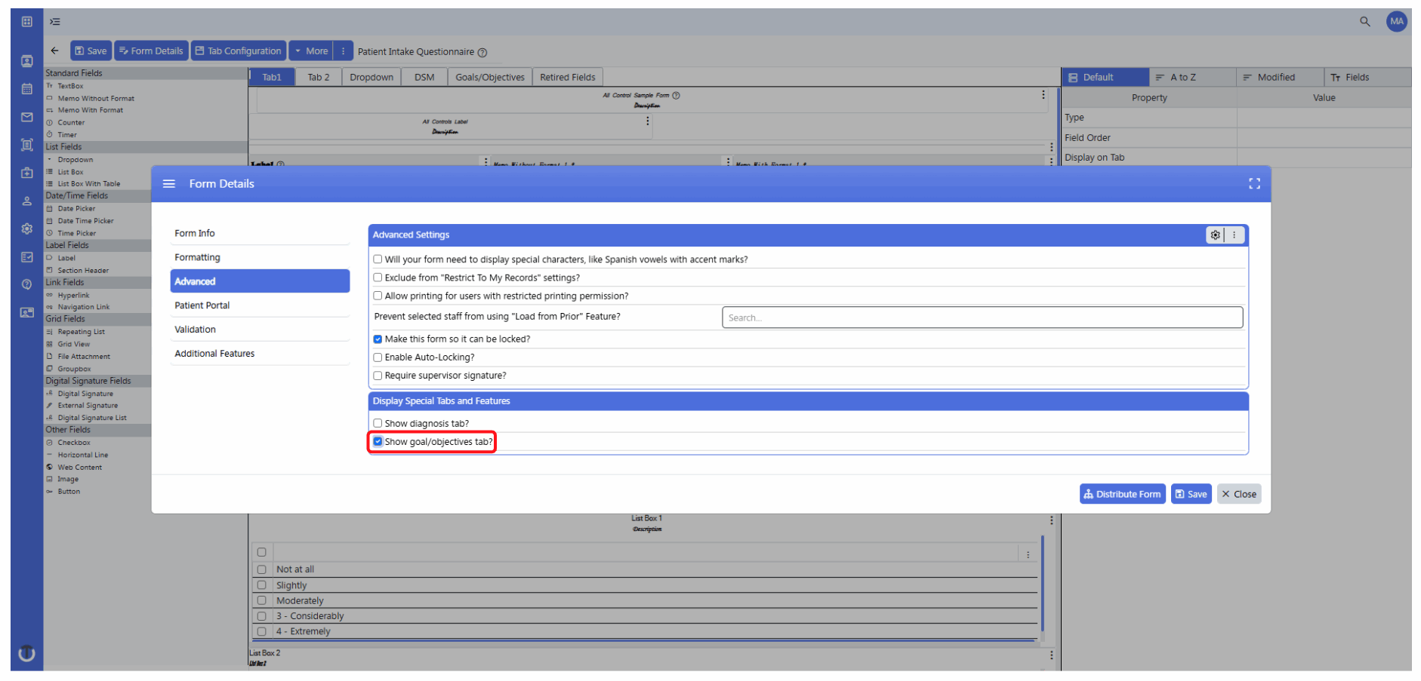Viewport: 1421px width, 681px height.
Task: Open the three-dot menu for All Control Sample Form
Action: tap(1043, 95)
